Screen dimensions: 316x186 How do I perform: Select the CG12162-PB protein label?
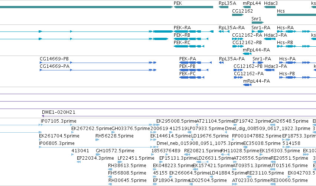pyautogui.click(x=248, y=66)
